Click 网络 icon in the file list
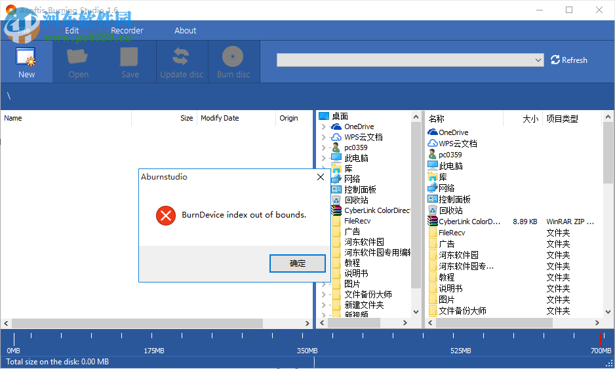615x369 pixels. (433, 188)
